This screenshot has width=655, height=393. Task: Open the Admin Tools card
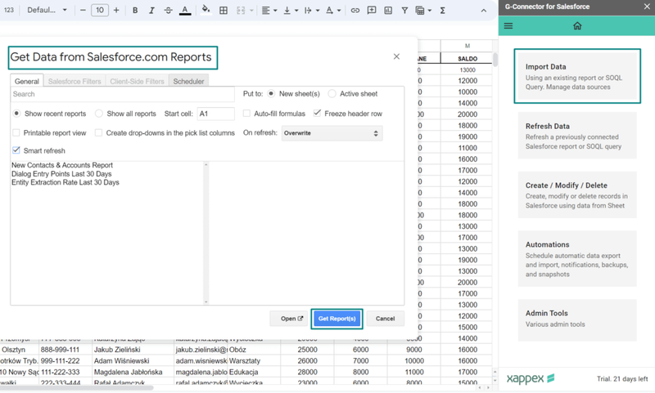(577, 319)
